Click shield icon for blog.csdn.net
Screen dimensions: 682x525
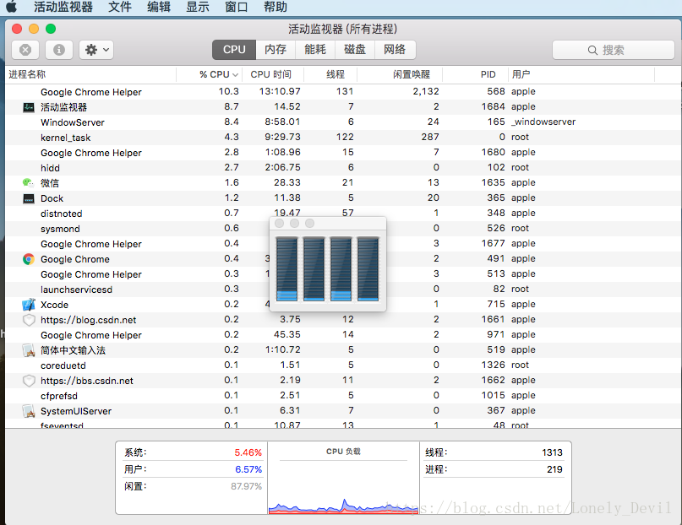click(29, 320)
